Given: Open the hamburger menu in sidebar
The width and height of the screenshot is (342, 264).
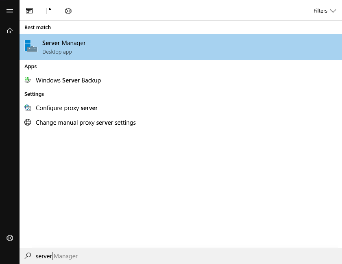Looking at the screenshot, I should tap(10, 11).
